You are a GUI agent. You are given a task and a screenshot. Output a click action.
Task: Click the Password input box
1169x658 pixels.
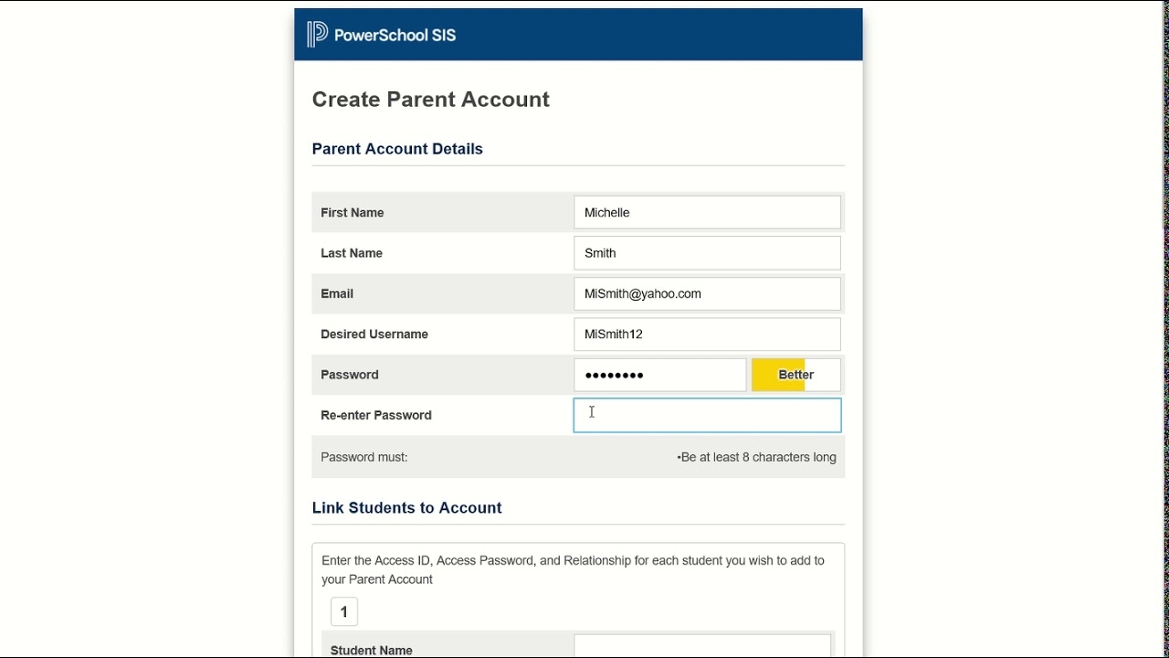click(659, 375)
